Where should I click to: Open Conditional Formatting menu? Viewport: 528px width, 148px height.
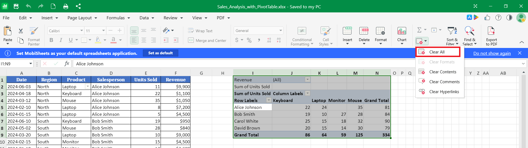pos(302,36)
